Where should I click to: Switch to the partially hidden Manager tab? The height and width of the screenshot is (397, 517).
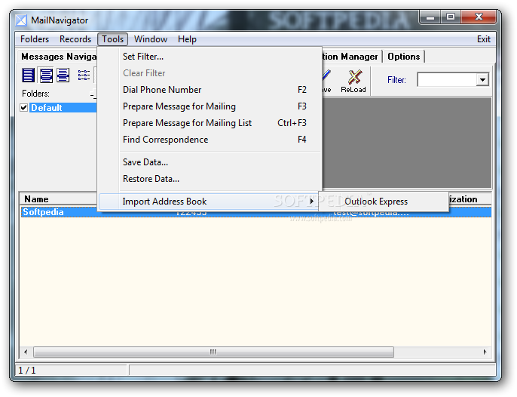coord(350,57)
